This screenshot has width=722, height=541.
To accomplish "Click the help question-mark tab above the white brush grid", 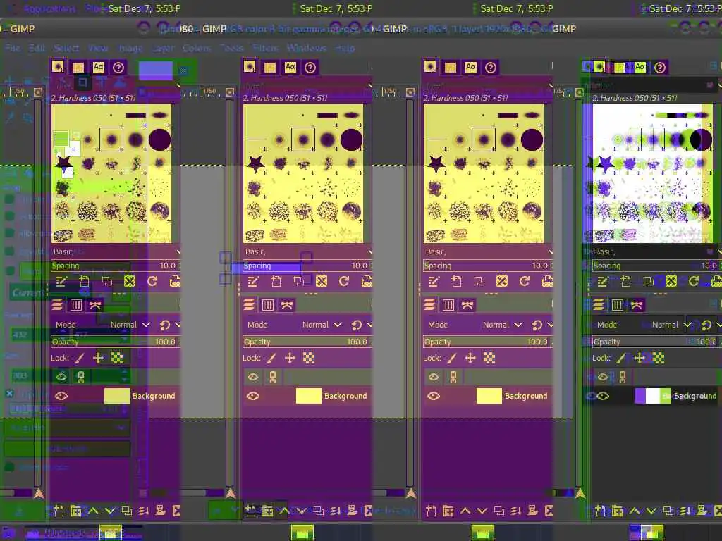I will (660, 68).
